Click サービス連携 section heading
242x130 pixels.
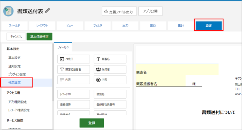click(x=15, y=120)
